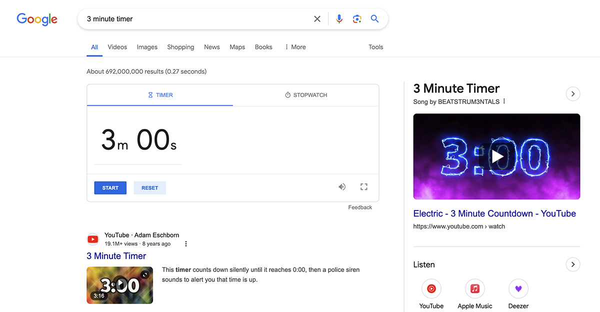Expand the 3 Minute Timer knowledge panel
Screen dimensions: 600x312
pyautogui.click(x=573, y=93)
